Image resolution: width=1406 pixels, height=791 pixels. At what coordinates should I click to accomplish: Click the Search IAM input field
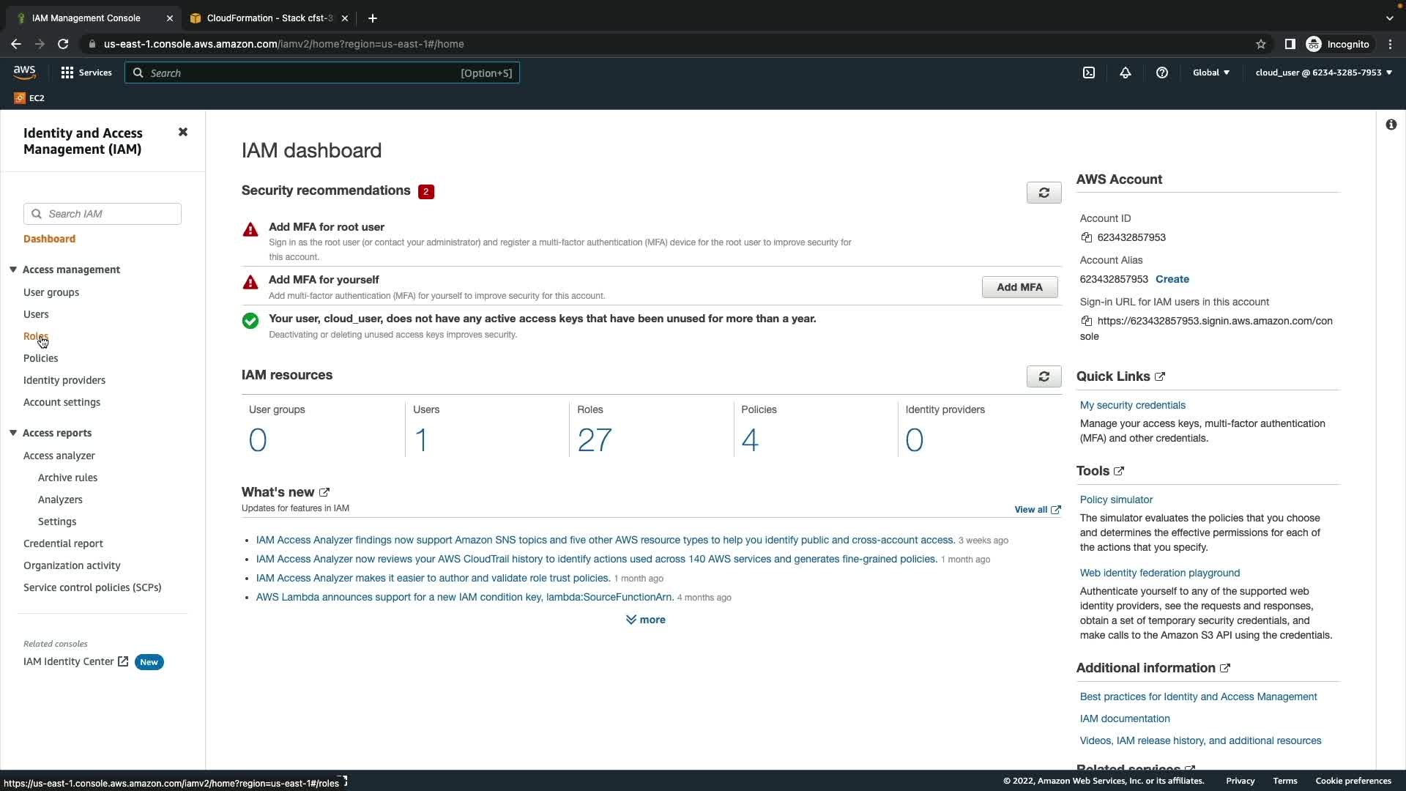coord(110,214)
